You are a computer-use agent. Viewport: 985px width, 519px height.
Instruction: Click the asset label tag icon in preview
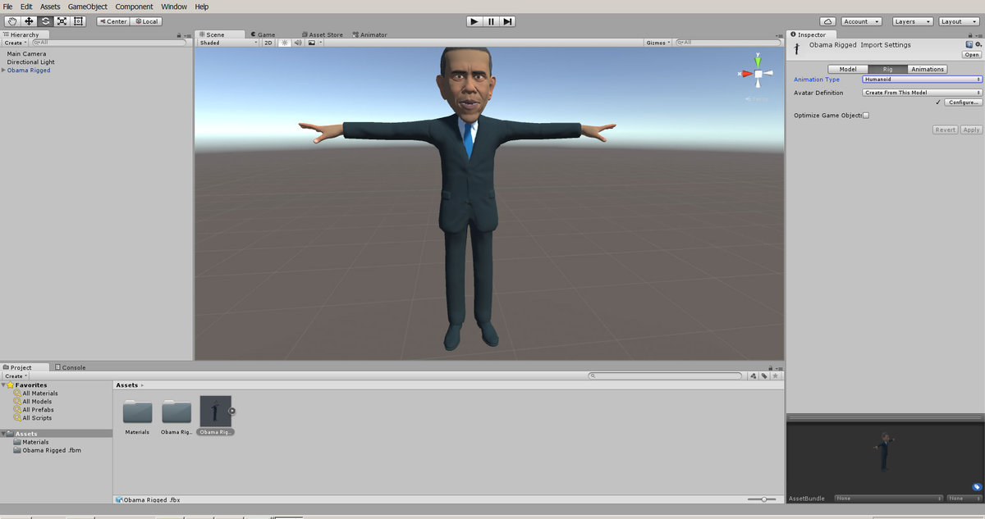coord(977,487)
